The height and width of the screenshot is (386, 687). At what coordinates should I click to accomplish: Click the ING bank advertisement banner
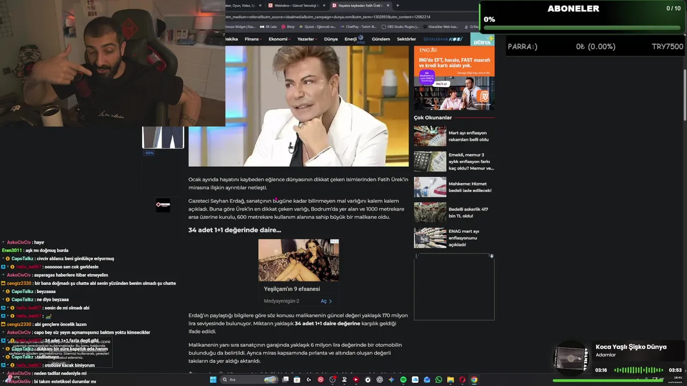pyautogui.click(x=454, y=78)
